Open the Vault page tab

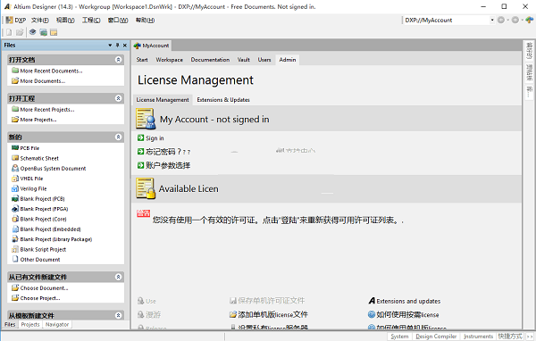coord(244,60)
